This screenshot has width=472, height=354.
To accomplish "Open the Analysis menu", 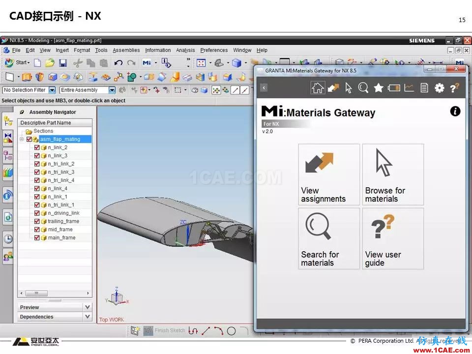I will click(x=185, y=50).
